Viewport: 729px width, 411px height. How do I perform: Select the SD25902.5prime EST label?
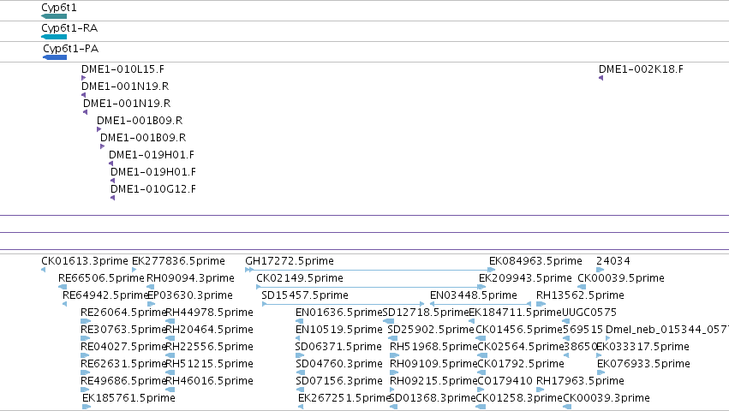coord(431,331)
